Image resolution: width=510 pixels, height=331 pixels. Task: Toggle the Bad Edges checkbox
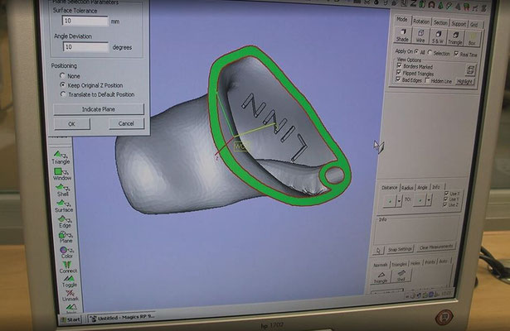[398, 79]
